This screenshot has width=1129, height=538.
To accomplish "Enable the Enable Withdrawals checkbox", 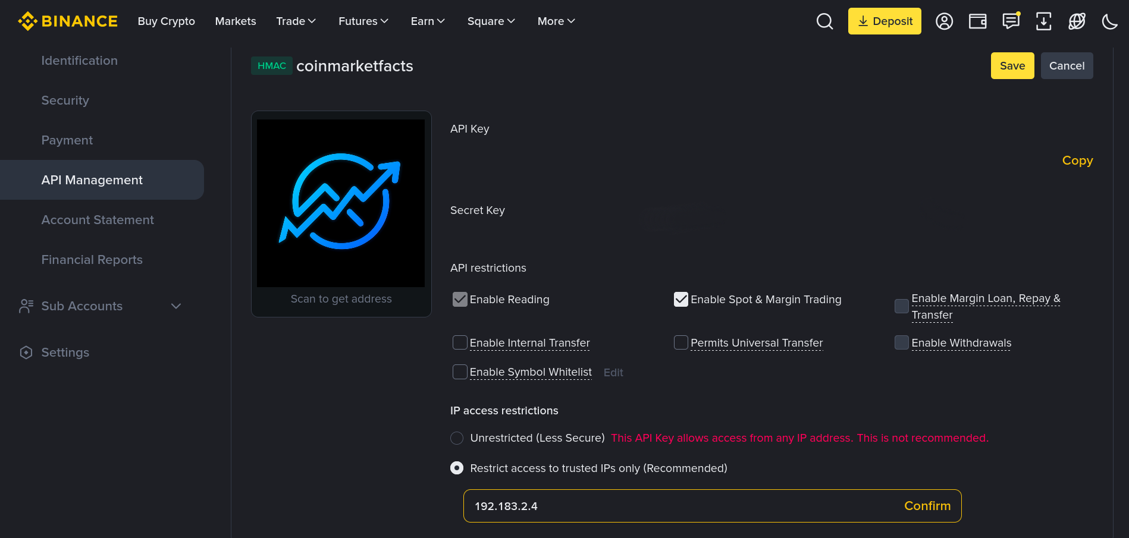I will click(901, 342).
